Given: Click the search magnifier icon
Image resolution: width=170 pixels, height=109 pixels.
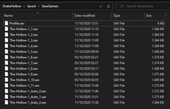Looking at the screenshot, I should 122,6.
